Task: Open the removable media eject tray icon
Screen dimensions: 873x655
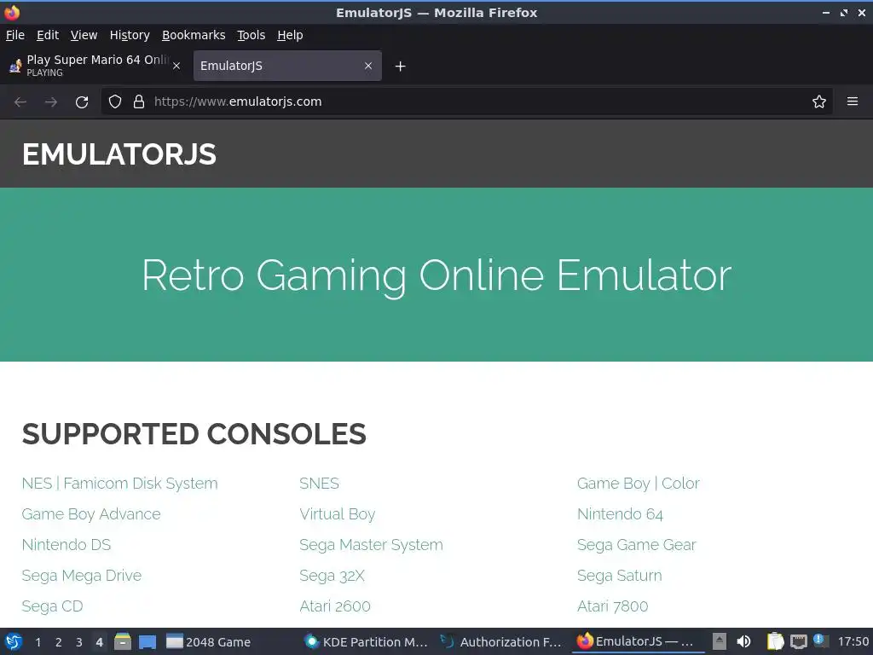Action: 720,641
